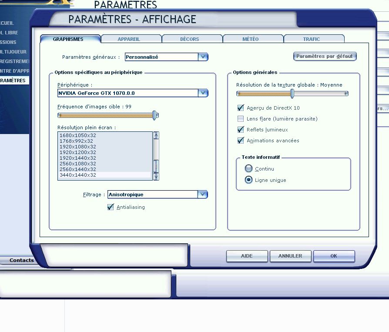Switch to the GRAPHISMES tab
Screen dimensions: 389x332
[x=70, y=39]
